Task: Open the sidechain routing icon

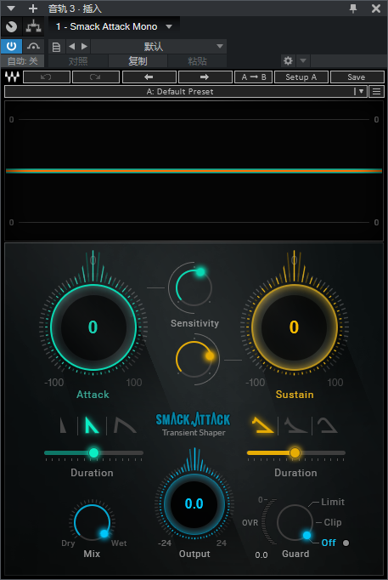Action: point(33,26)
